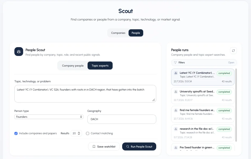This screenshot has height=159, width=251.
Task: Switch to Company people mode
Action: click(73, 66)
